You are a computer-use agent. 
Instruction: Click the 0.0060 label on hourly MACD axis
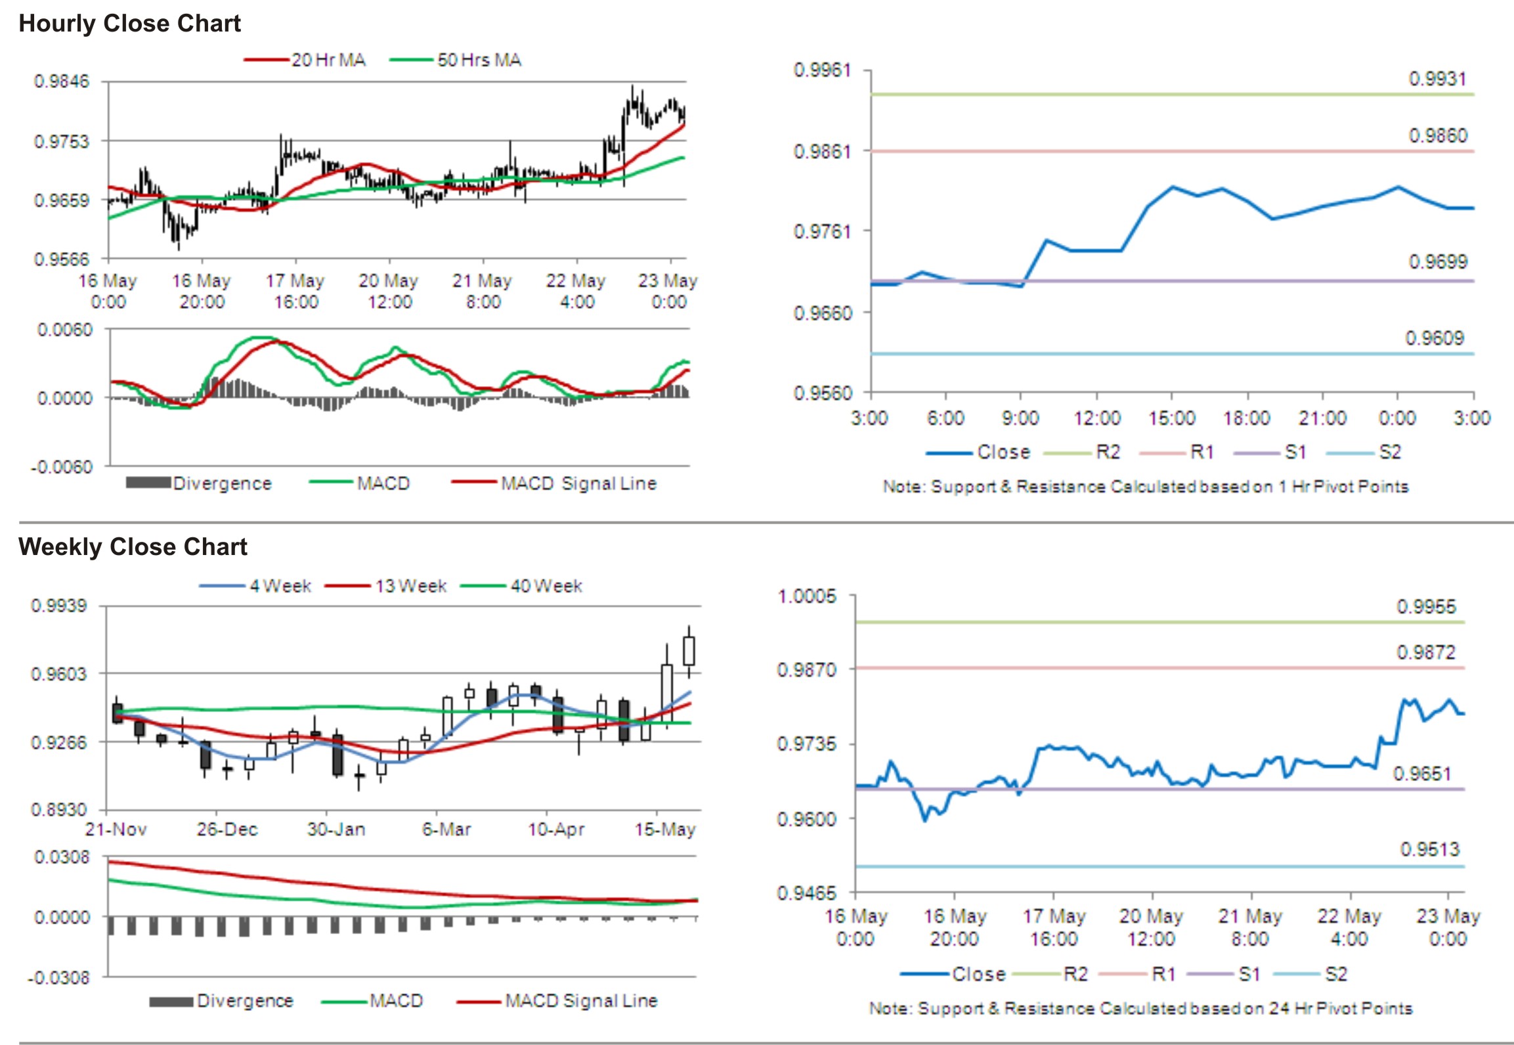[x=65, y=330]
